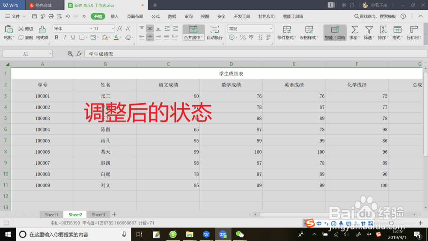Click the 格式刷 format painter button
The image size is (428, 241).
(42, 33)
